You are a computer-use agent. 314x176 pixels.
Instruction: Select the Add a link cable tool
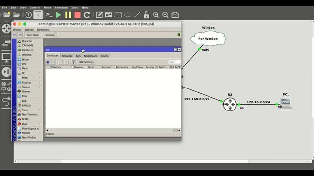pyautogui.click(x=6, y=101)
